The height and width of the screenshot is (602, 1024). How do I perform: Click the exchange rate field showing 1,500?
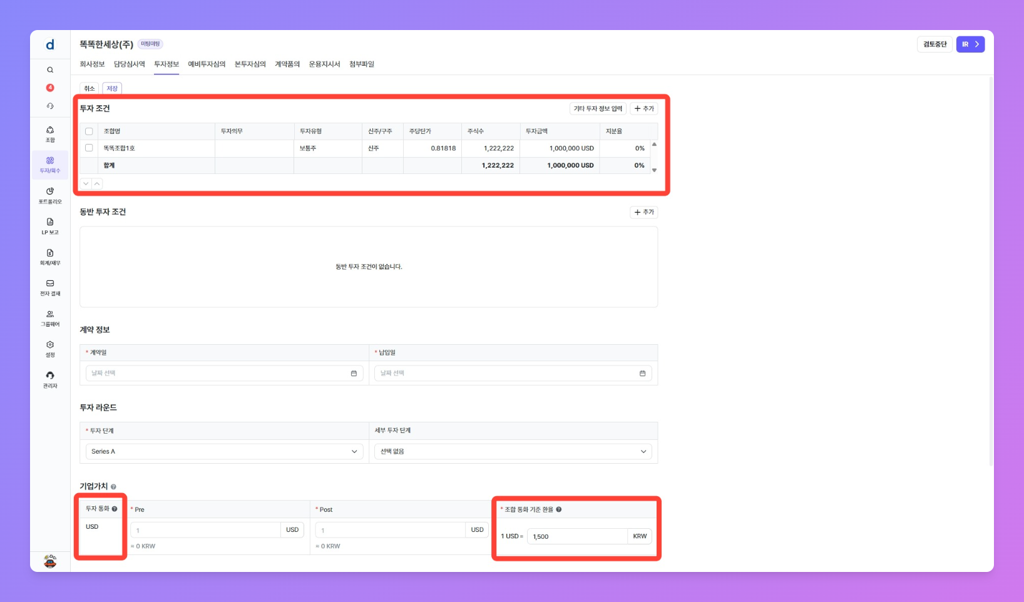click(x=577, y=536)
